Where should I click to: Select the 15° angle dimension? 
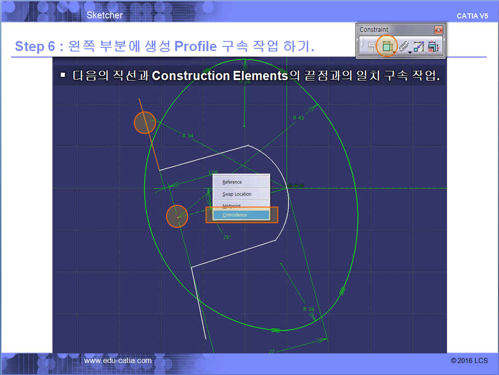click(227, 237)
